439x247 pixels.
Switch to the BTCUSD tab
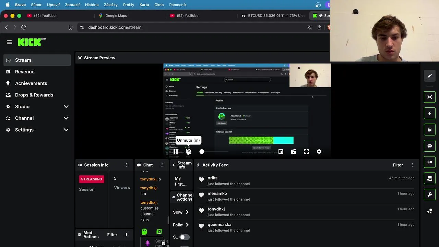point(273,15)
